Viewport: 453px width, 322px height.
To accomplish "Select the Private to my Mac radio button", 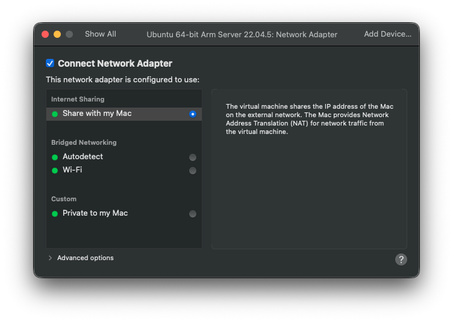I will click(193, 214).
